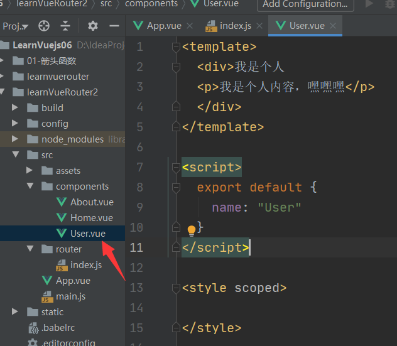Close the App.vue tab
Viewport: 397px width, 346px height.
click(x=190, y=26)
